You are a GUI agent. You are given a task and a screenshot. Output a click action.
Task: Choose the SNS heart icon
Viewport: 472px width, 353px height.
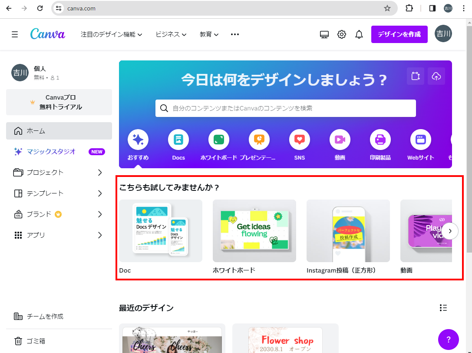pyautogui.click(x=300, y=140)
